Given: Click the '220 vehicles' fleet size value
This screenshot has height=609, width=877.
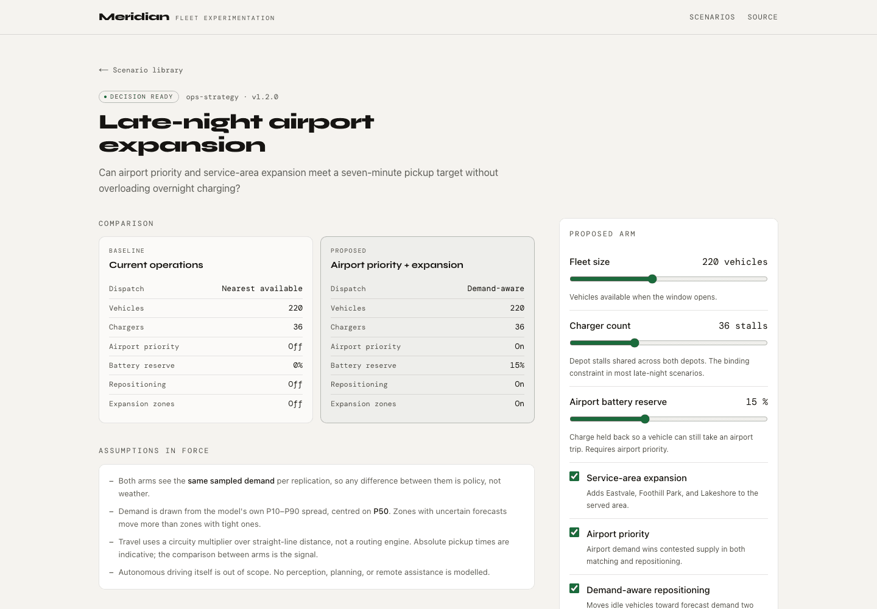Looking at the screenshot, I should pos(734,262).
